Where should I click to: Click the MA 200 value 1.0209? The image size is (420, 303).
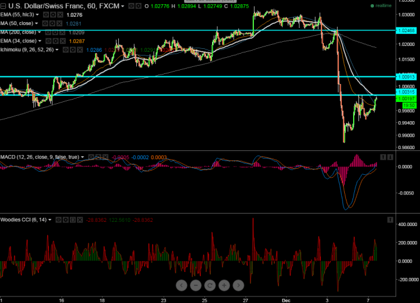click(x=76, y=33)
